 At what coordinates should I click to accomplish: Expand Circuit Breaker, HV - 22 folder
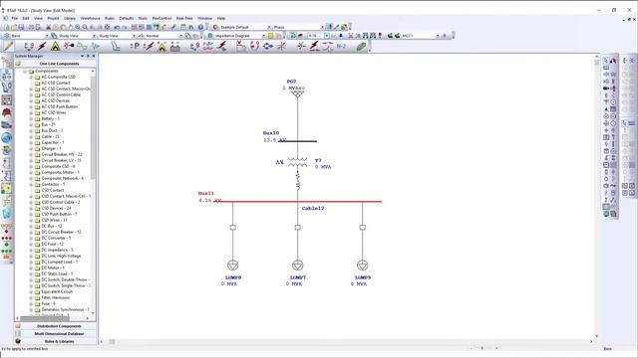[31, 154]
